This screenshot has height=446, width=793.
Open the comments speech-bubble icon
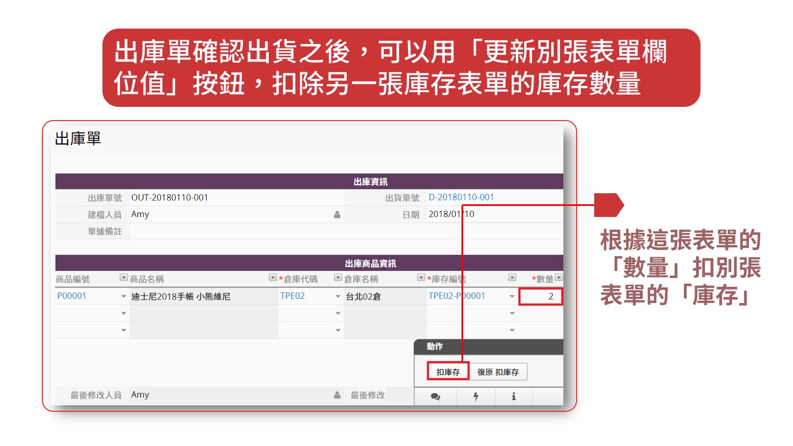(436, 396)
